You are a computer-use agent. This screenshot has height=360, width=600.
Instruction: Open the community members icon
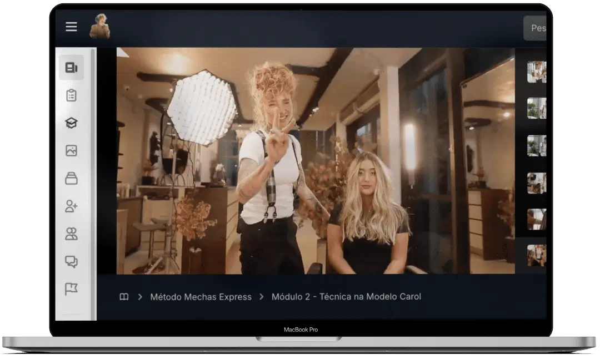tap(71, 234)
